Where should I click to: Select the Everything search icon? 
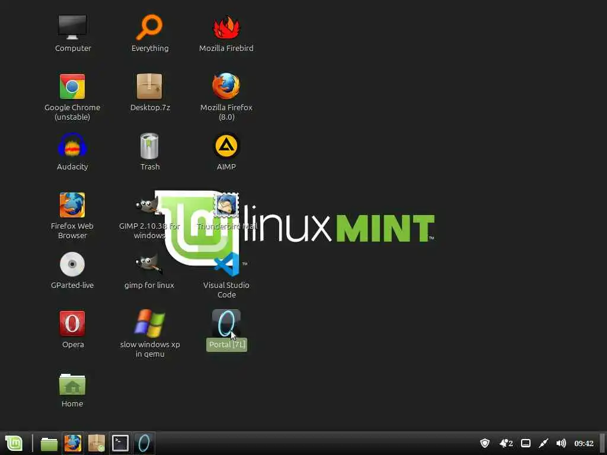pyautogui.click(x=149, y=27)
